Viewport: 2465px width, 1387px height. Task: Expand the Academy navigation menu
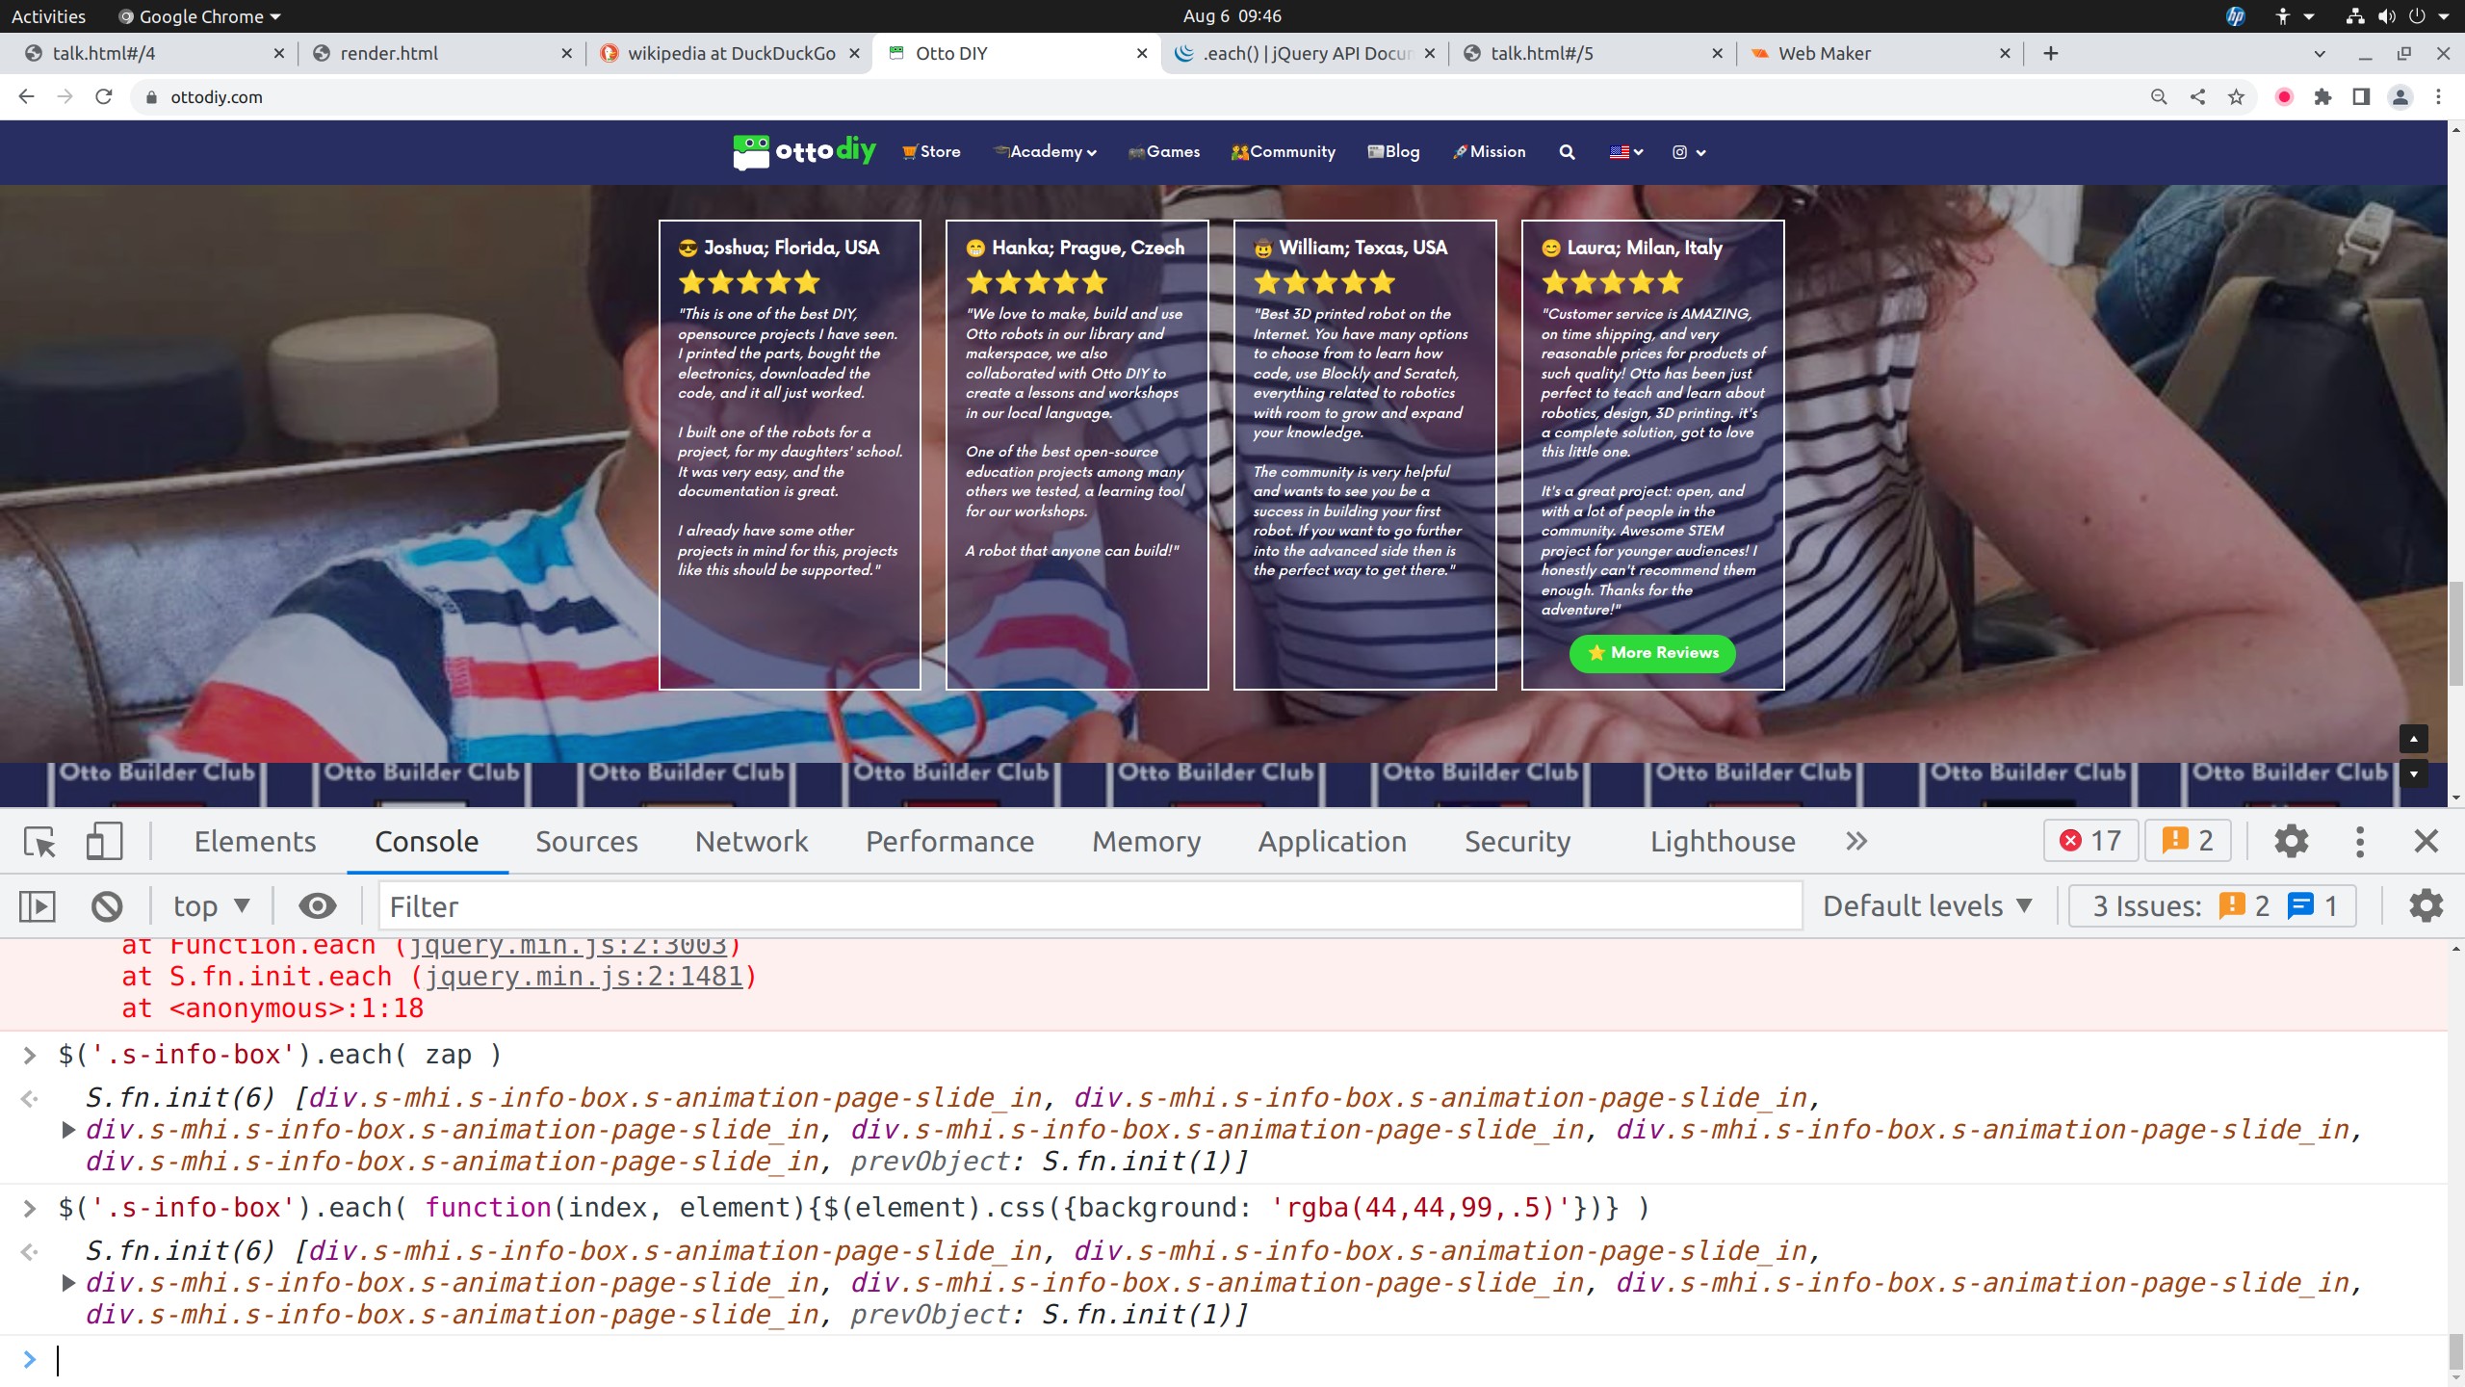tap(1047, 152)
